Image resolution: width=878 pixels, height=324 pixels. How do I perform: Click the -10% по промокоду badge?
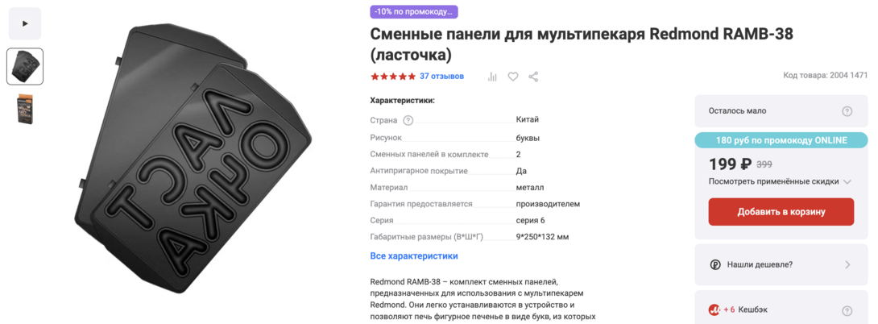pyautogui.click(x=414, y=12)
